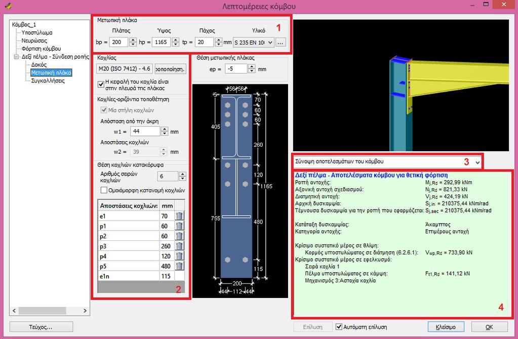This screenshot has width=518, height=339.
Task: Click the OK button
Action: [489, 327]
